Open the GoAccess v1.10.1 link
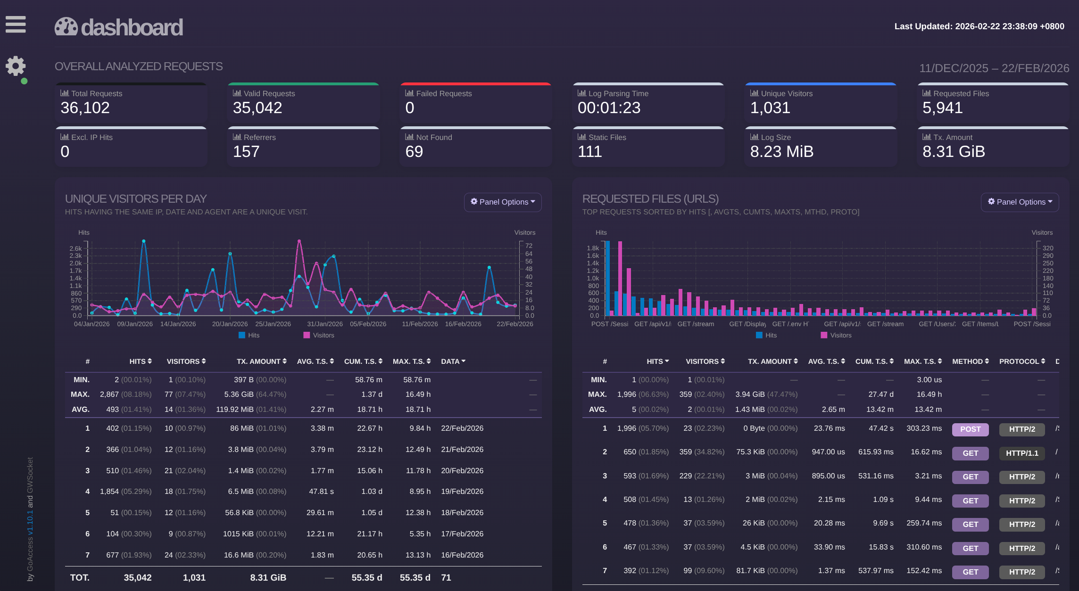Image resolution: width=1079 pixels, height=591 pixels. pyautogui.click(x=30, y=522)
